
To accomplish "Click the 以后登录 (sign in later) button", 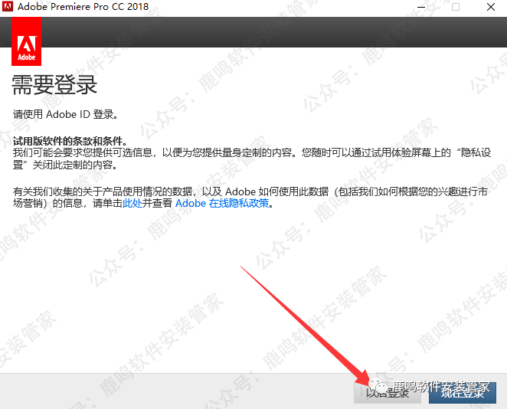I will 388,393.
